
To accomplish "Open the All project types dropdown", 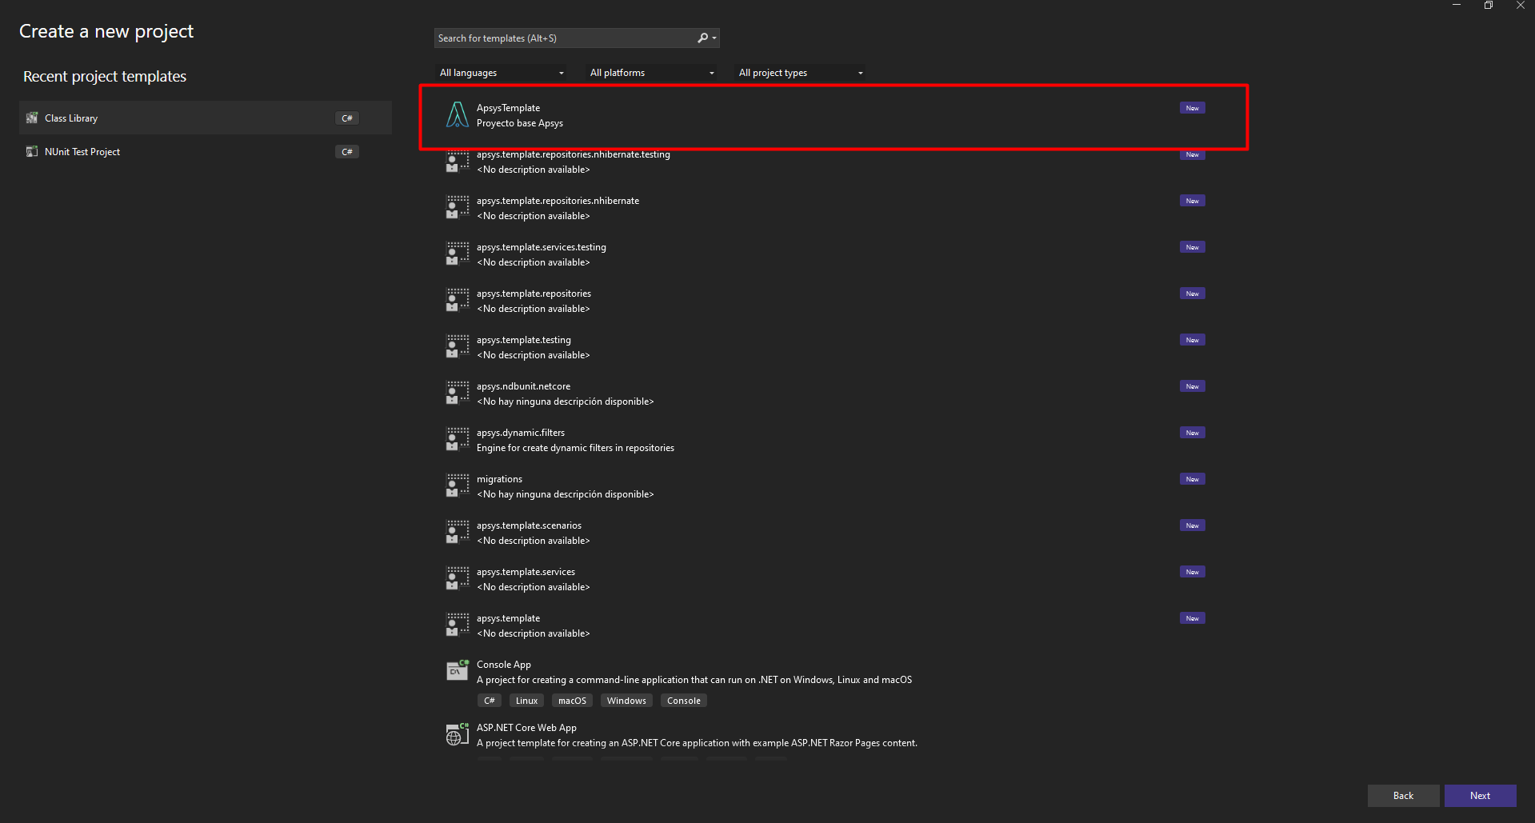I will 801,73.
